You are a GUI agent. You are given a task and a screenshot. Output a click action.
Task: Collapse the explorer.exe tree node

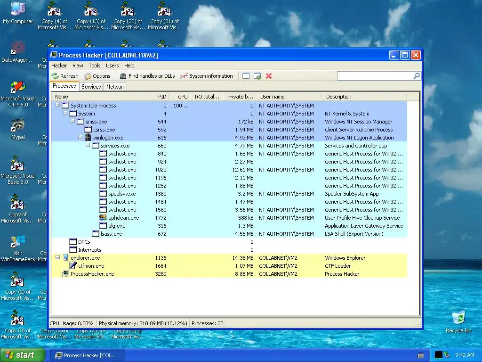(x=57, y=257)
